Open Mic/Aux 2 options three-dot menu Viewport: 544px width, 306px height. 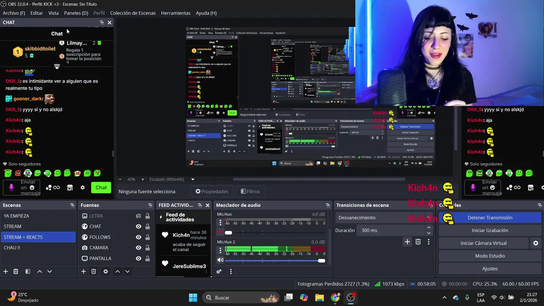click(x=220, y=251)
